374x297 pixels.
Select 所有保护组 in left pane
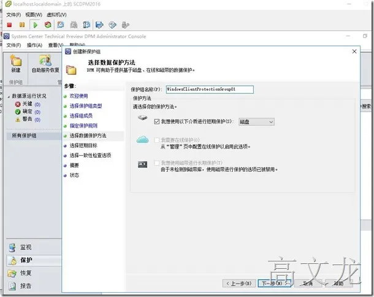(33, 136)
